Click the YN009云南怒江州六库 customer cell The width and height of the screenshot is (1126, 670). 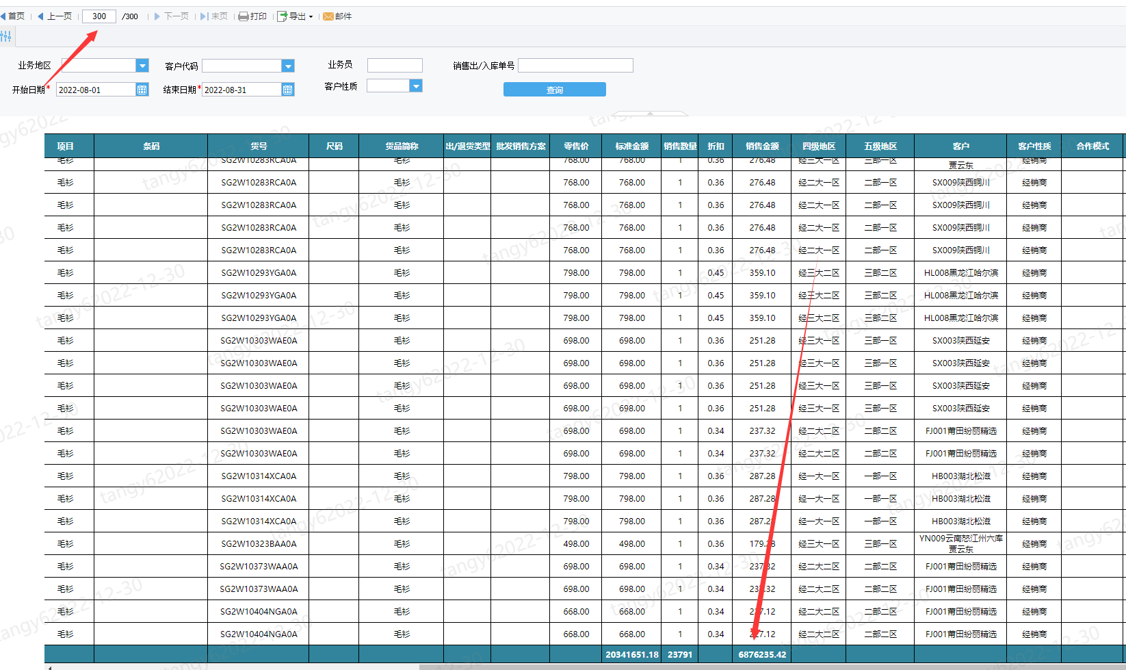coord(960,543)
